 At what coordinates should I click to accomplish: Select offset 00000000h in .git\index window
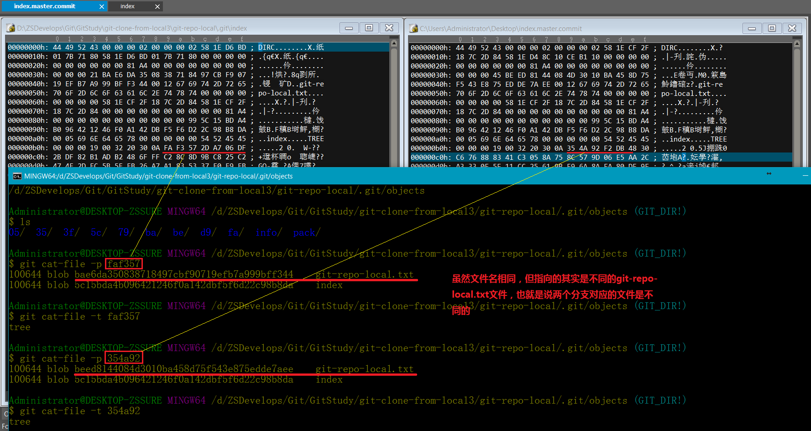[x=27, y=47]
